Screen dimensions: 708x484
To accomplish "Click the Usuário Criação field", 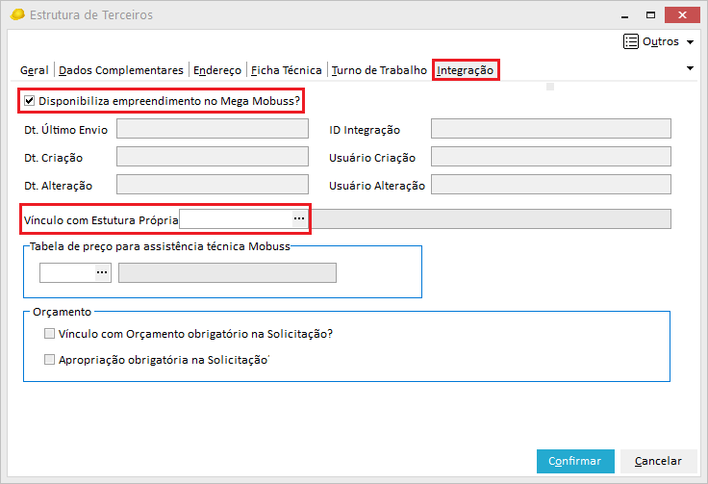I will (x=551, y=157).
